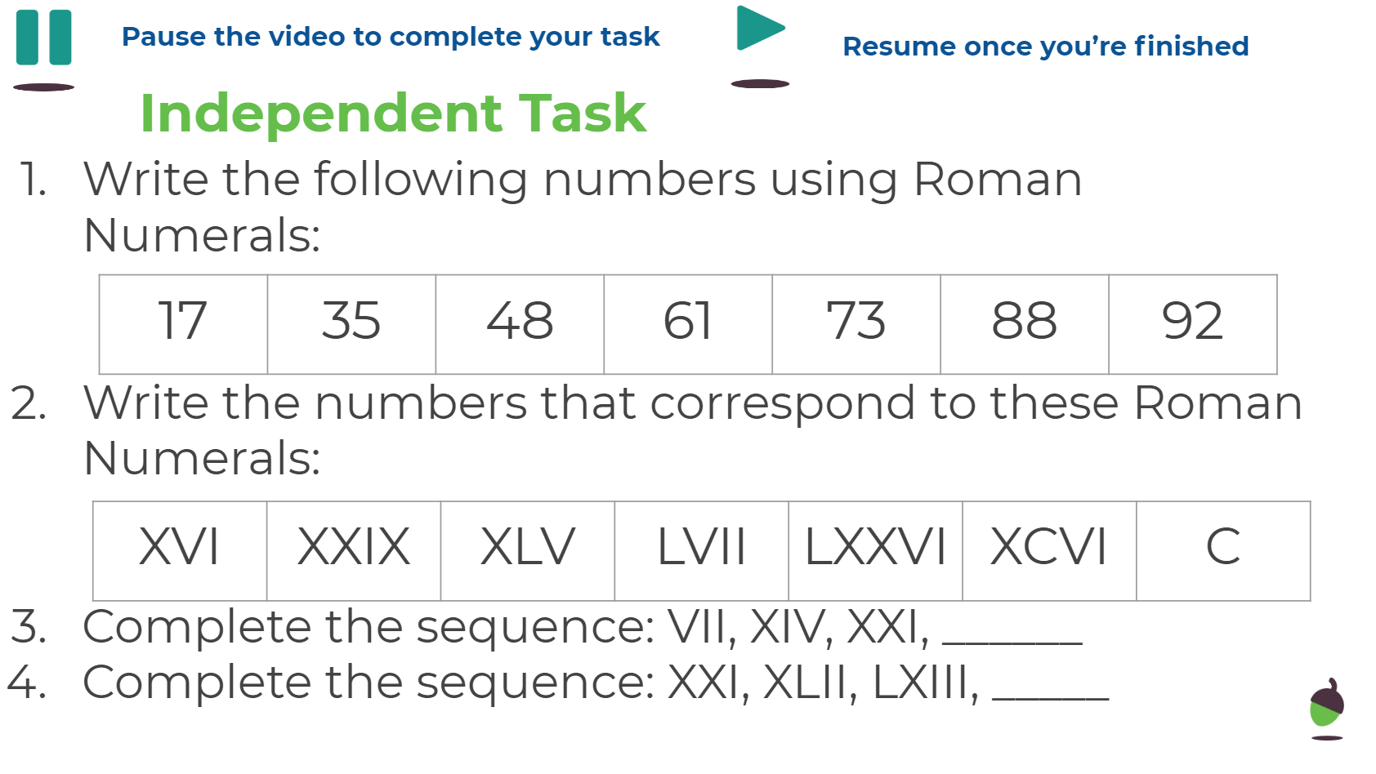1376x774 pixels.
Task: Select the cell containing 73
Action: coord(857,324)
